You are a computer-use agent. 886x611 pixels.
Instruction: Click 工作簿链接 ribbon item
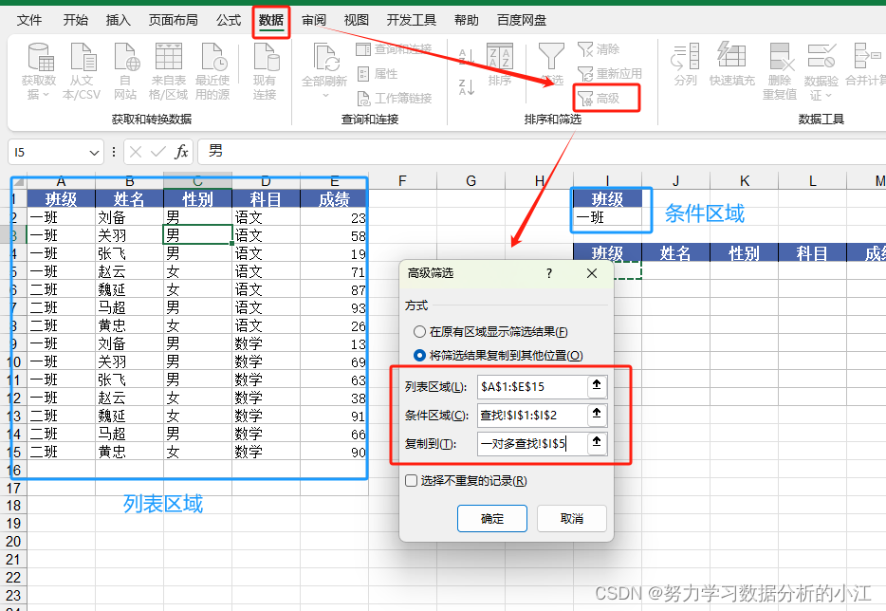coord(395,99)
